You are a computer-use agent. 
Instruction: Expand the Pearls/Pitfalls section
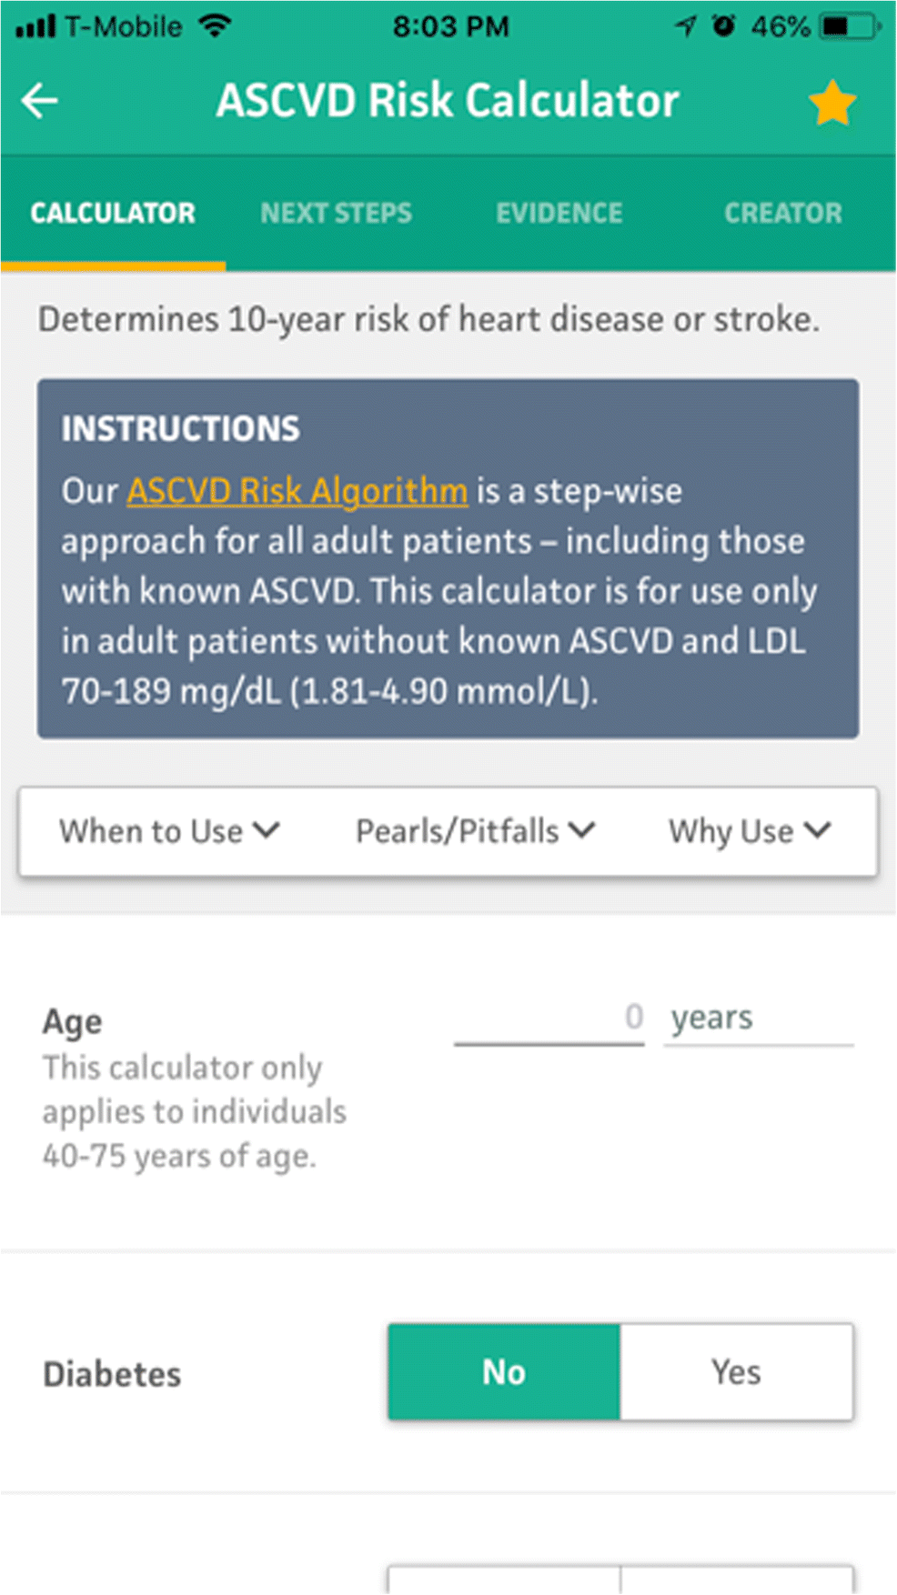pyautogui.click(x=475, y=831)
